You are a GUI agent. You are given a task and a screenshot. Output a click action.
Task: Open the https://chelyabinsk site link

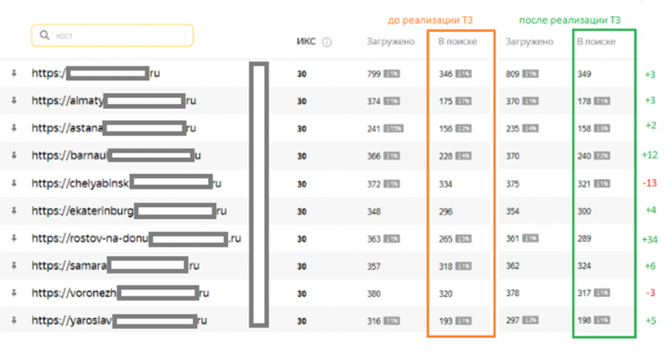click(127, 183)
